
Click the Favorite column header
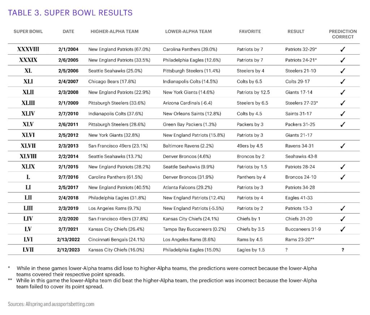pos(250,31)
